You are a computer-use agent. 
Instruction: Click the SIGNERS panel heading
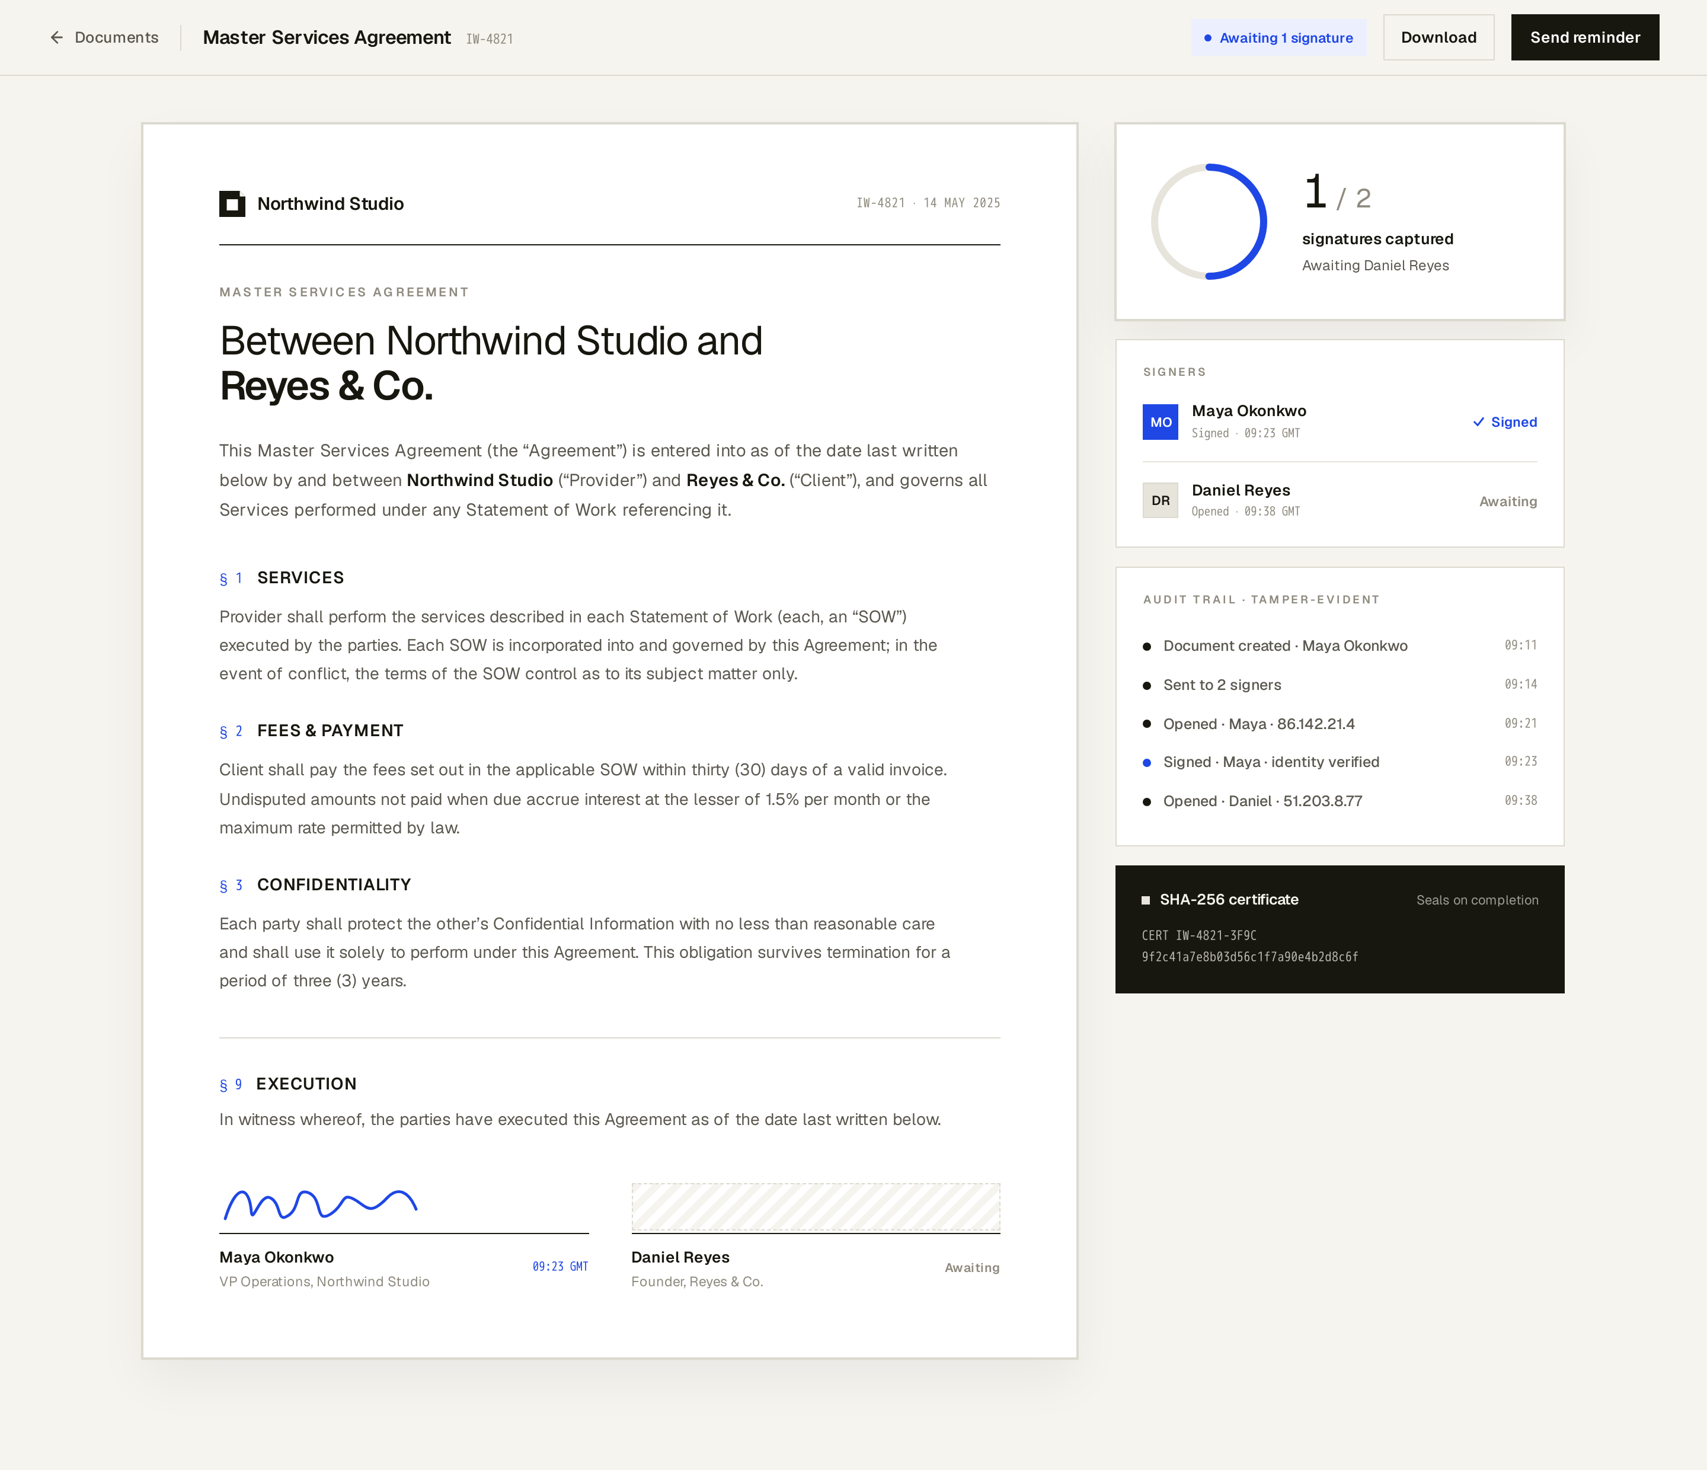(x=1174, y=372)
